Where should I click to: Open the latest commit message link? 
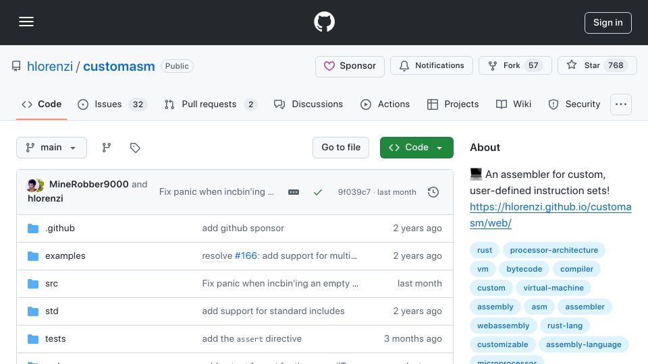click(x=216, y=192)
